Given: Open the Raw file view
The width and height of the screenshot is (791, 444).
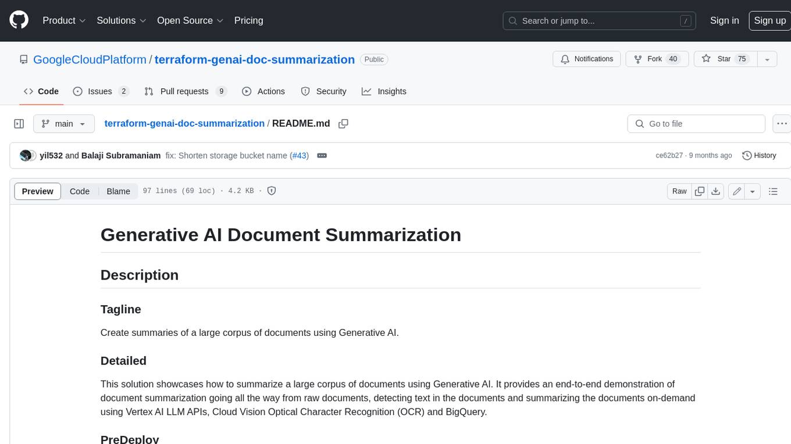Looking at the screenshot, I should pyautogui.click(x=679, y=191).
